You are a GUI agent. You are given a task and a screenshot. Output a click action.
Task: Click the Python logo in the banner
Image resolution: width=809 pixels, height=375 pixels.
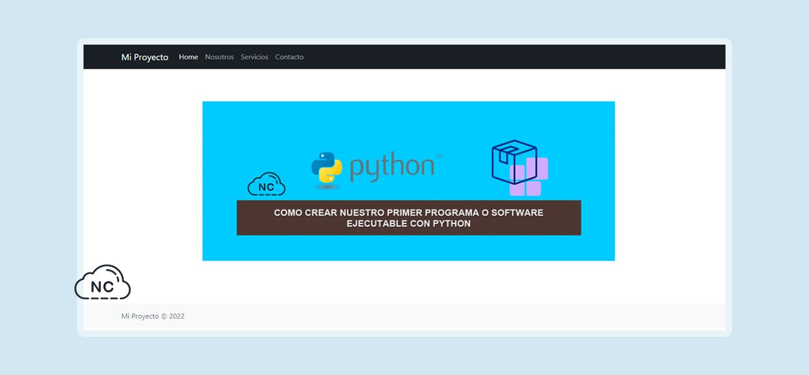(377, 169)
